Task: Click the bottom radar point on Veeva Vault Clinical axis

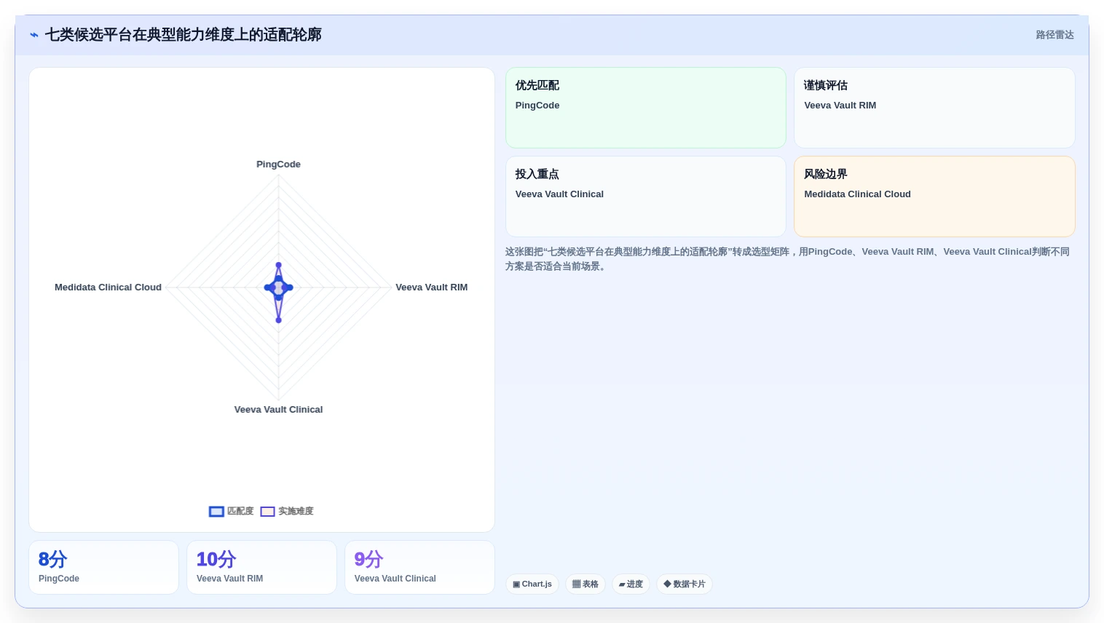Action: [278, 320]
